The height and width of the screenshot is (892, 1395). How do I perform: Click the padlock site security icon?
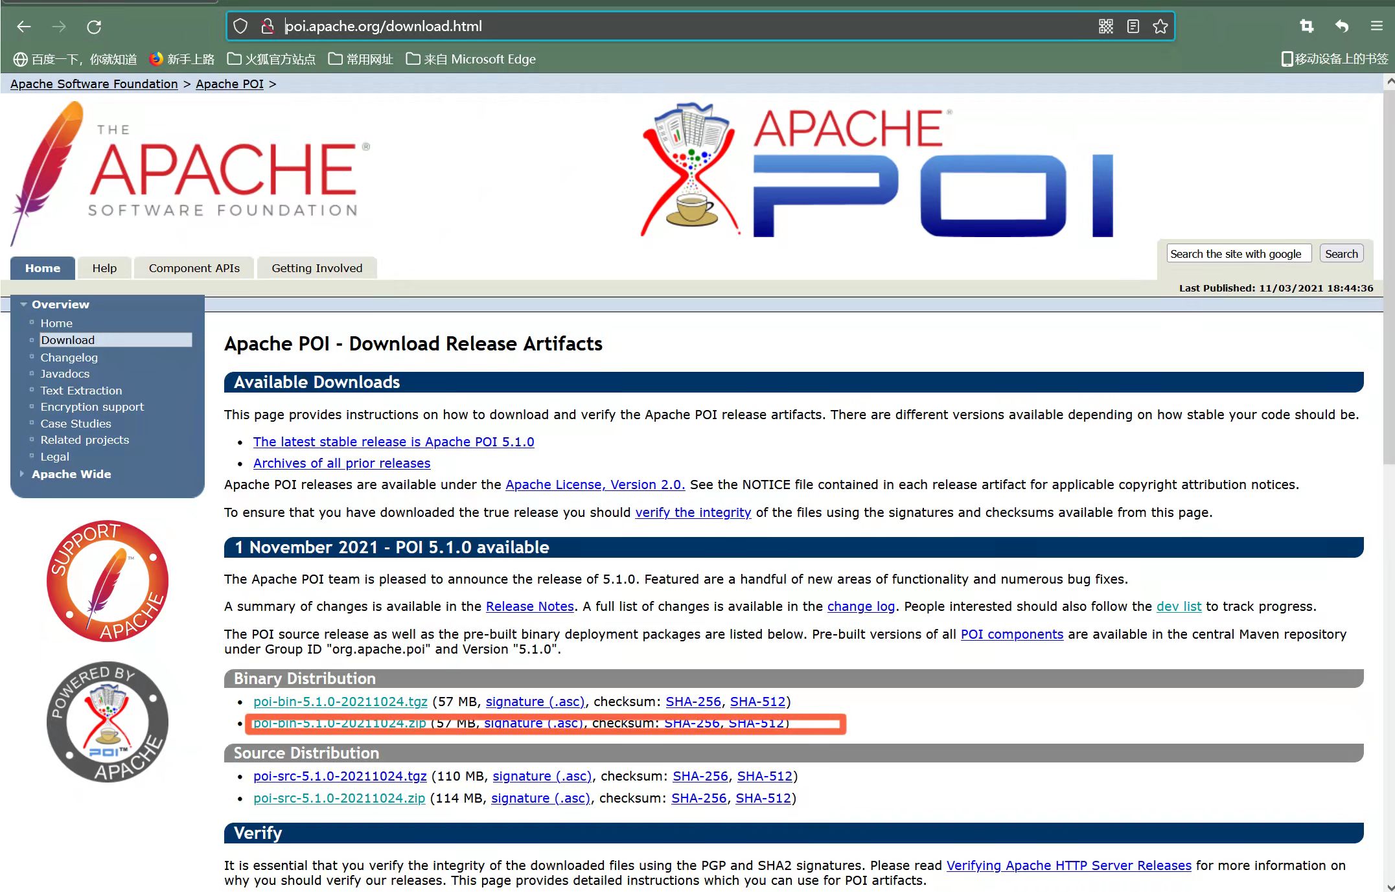coord(267,27)
